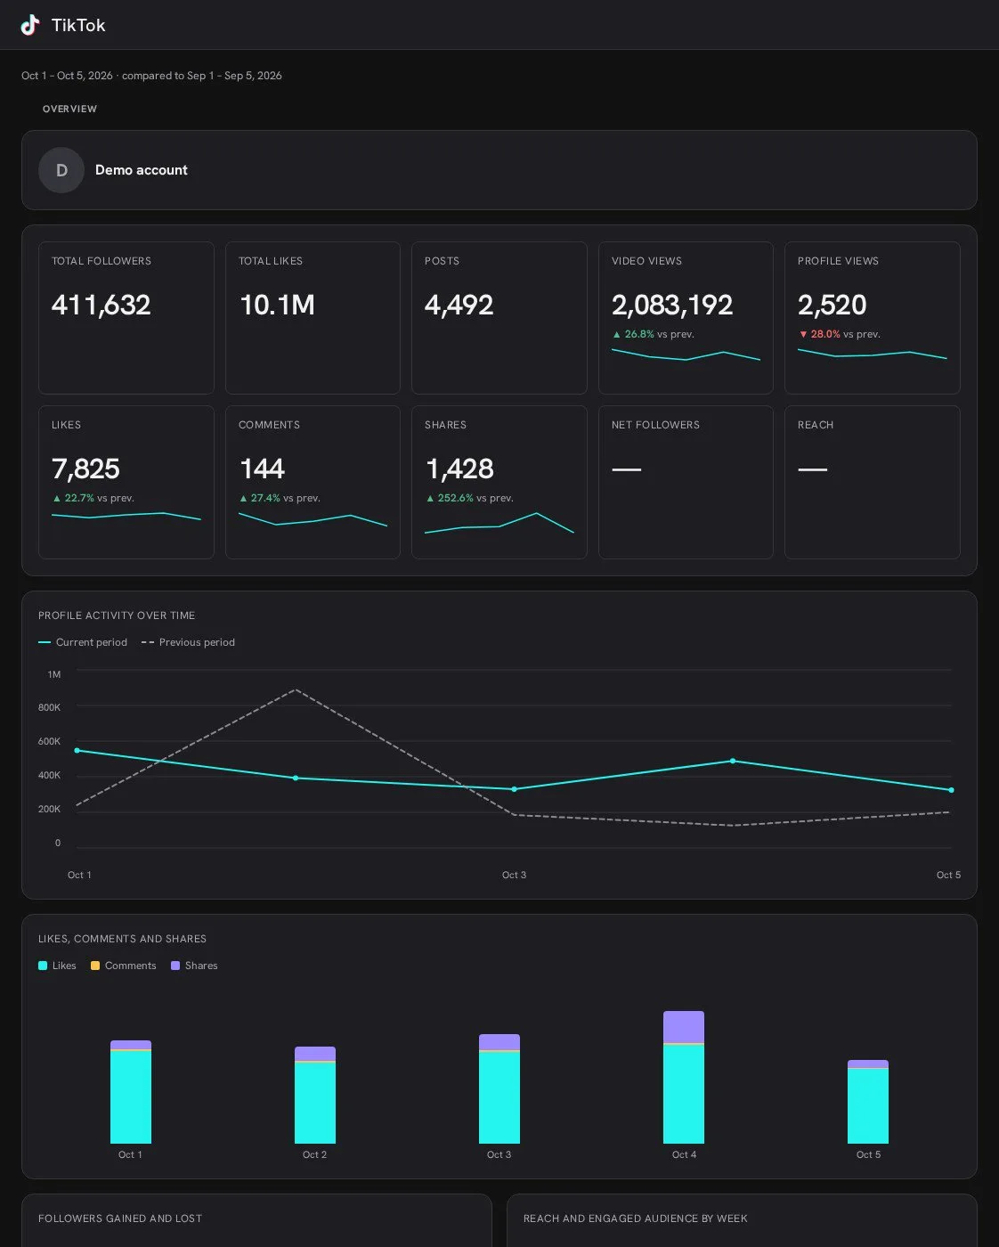This screenshot has width=999, height=1247.
Task: Click the Profile Views sparkline
Action: point(872,354)
